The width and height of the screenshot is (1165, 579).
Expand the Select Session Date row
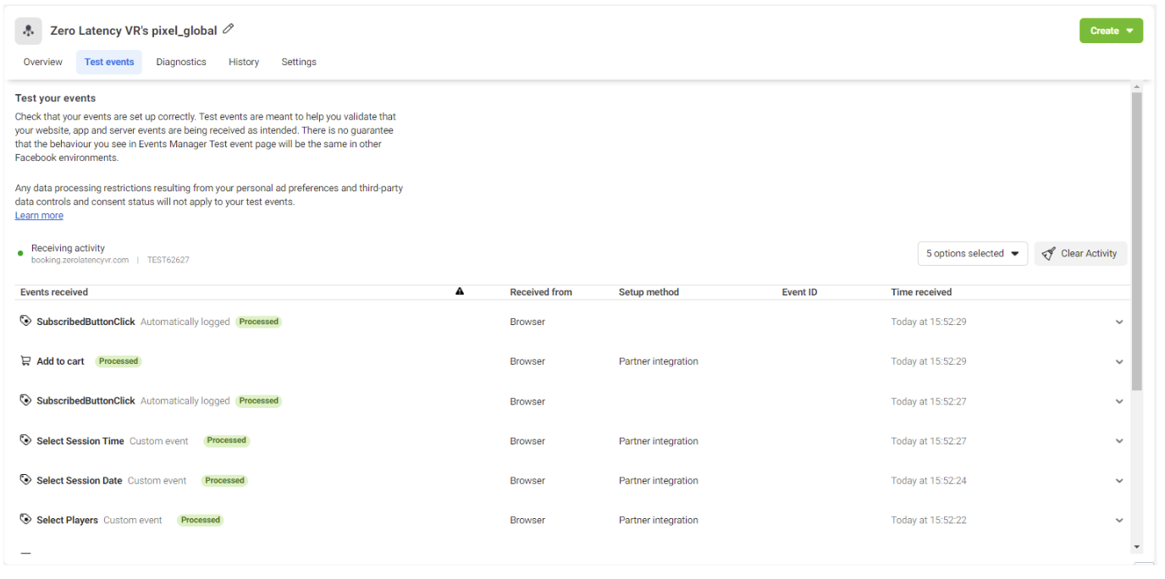1119,481
